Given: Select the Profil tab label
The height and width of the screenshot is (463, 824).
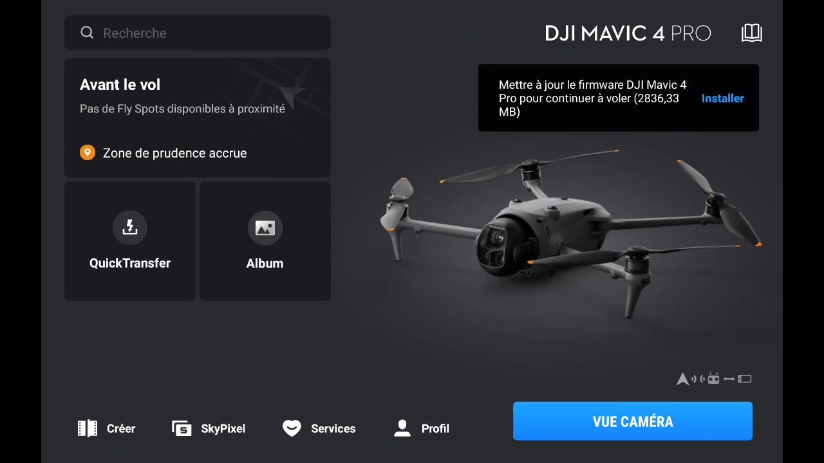Looking at the screenshot, I should click(x=435, y=428).
